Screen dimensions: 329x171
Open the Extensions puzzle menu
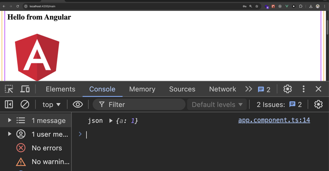[301, 6]
